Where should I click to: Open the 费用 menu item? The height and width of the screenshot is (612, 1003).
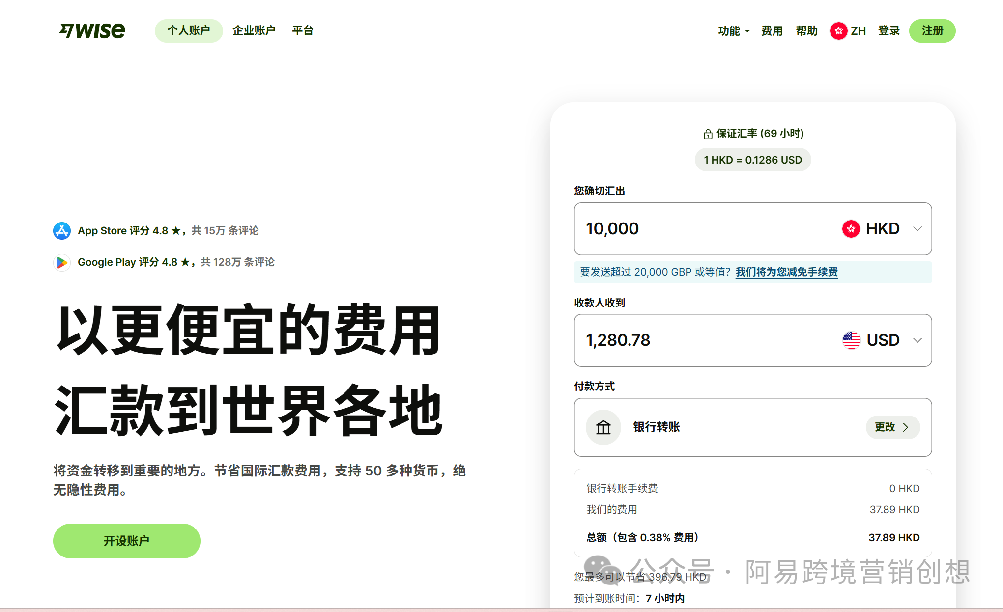coord(772,31)
